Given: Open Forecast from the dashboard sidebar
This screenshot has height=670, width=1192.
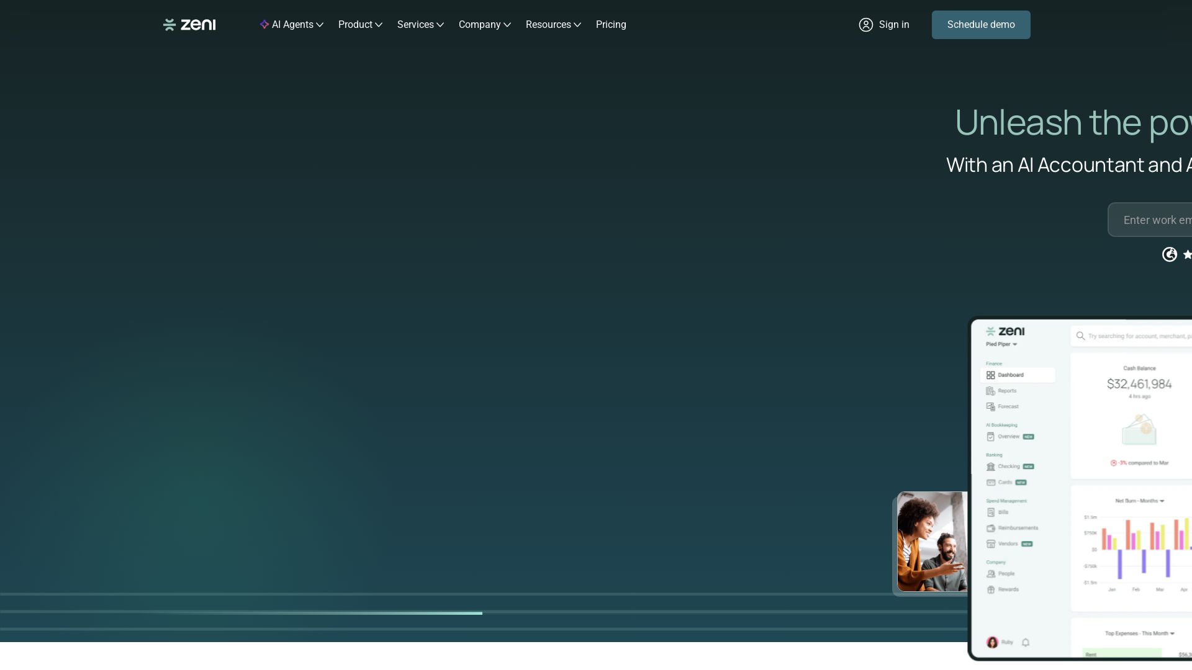Looking at the screenshot, I should click(1003, 407).
